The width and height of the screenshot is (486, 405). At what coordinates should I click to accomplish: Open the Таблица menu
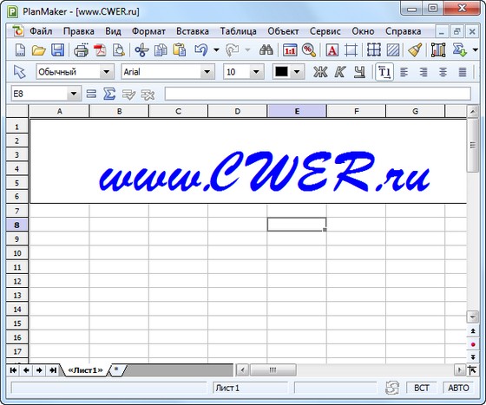[x=239, y=31]
